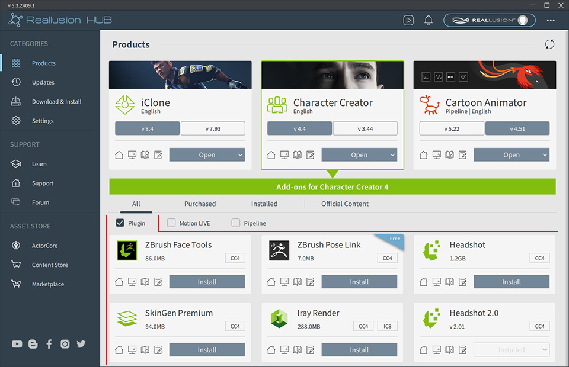
Task: Open Cartoon Animator home page icon
Action: click(x=423, y=155)
